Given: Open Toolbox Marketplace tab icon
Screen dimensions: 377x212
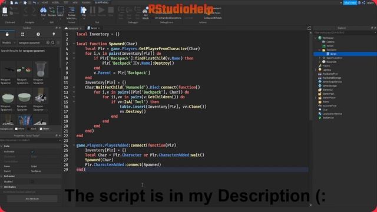Looking at the screenshot, I should click(7, 34).
